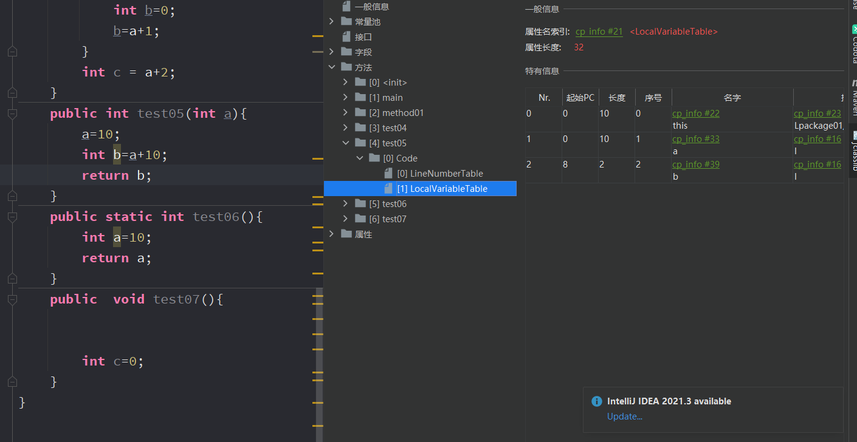Viewport: 857px width, 442px height.
Task: Open the Codota tool window icon
Action: pos(854,29)
